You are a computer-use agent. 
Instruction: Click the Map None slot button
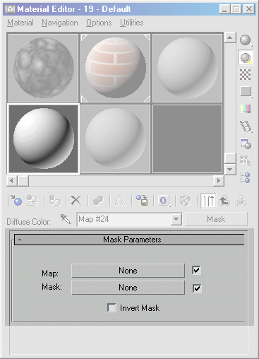[x=128, y=271]
